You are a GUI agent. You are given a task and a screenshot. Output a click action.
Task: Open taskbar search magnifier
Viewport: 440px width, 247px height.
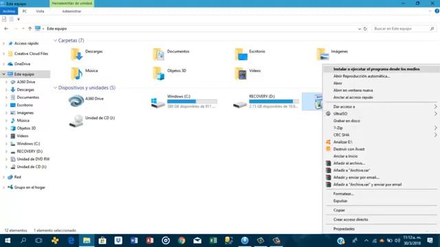(23, 241)
